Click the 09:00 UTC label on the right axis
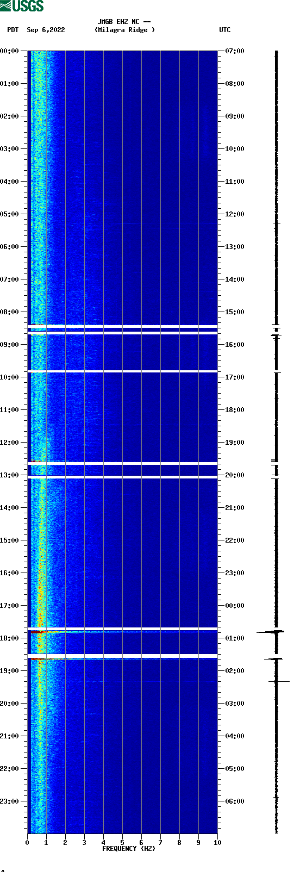This screenshot has width=300, height=877. pyautogui.click(x=235, y=116)
